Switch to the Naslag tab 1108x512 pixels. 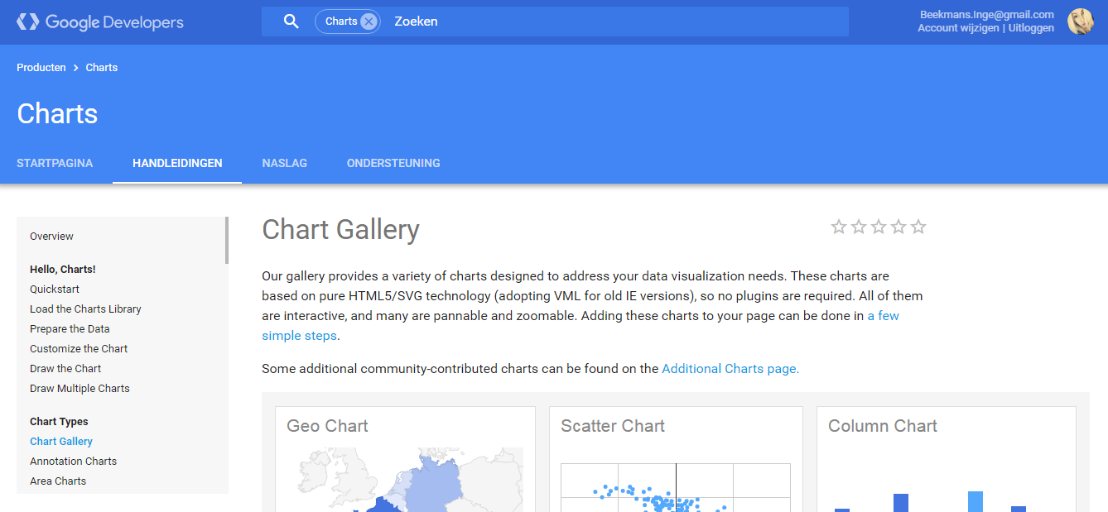coord(284,163)
